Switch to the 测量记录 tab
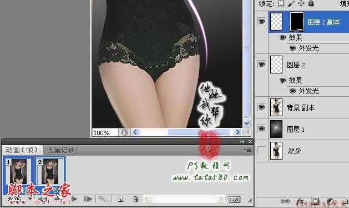This screenshot has width=349, height=208. 60,150
